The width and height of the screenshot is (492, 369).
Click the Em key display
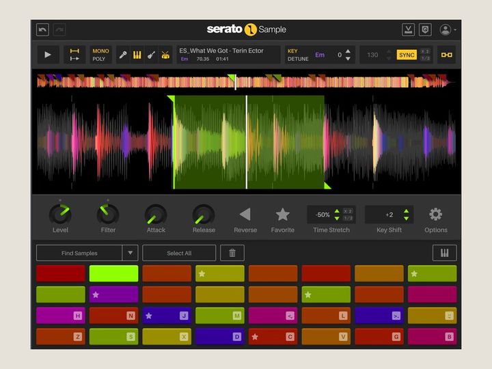click(x=320, y=55)
